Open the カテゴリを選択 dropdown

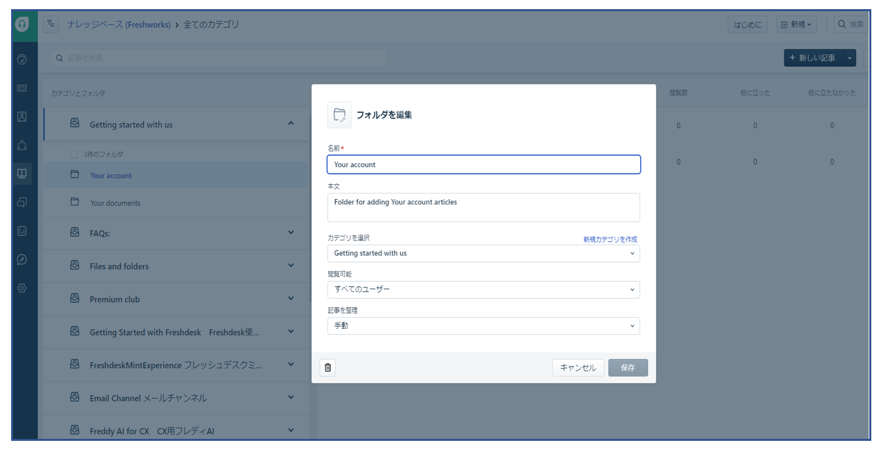coord(484,253)
